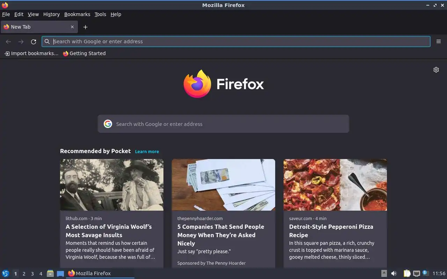The width and height of the screenshot is (447, 279).
Task: Open a new tab with plus button
Action: click(85, 27)
